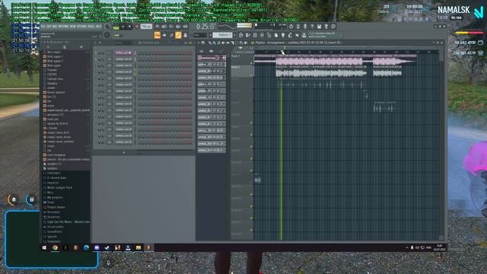Click the Track 2 header in Playlist
Screen dimensions: 487x274
point(242,72)
